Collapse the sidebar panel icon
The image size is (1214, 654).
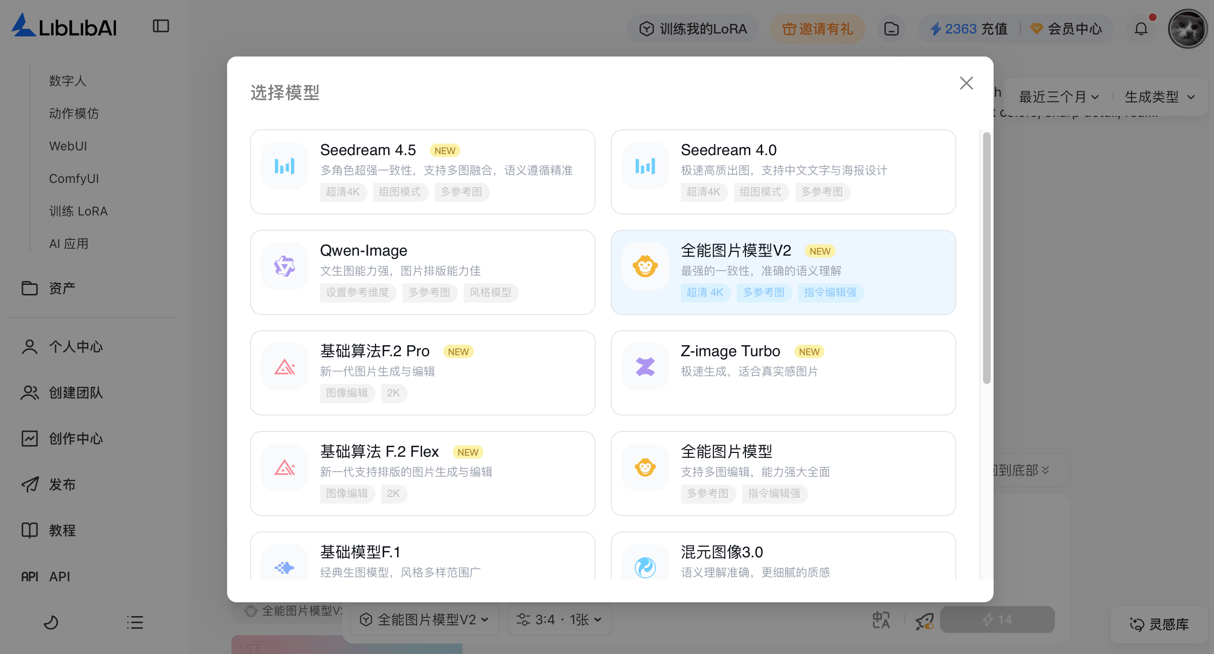pos(161,26)
